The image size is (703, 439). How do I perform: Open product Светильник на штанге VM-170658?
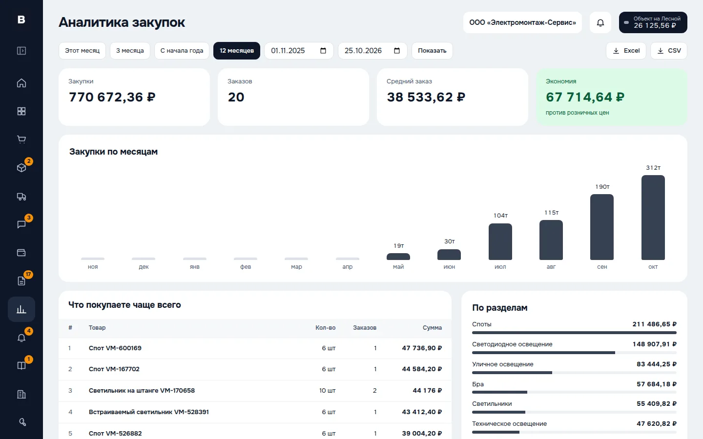tap(142, 391)
